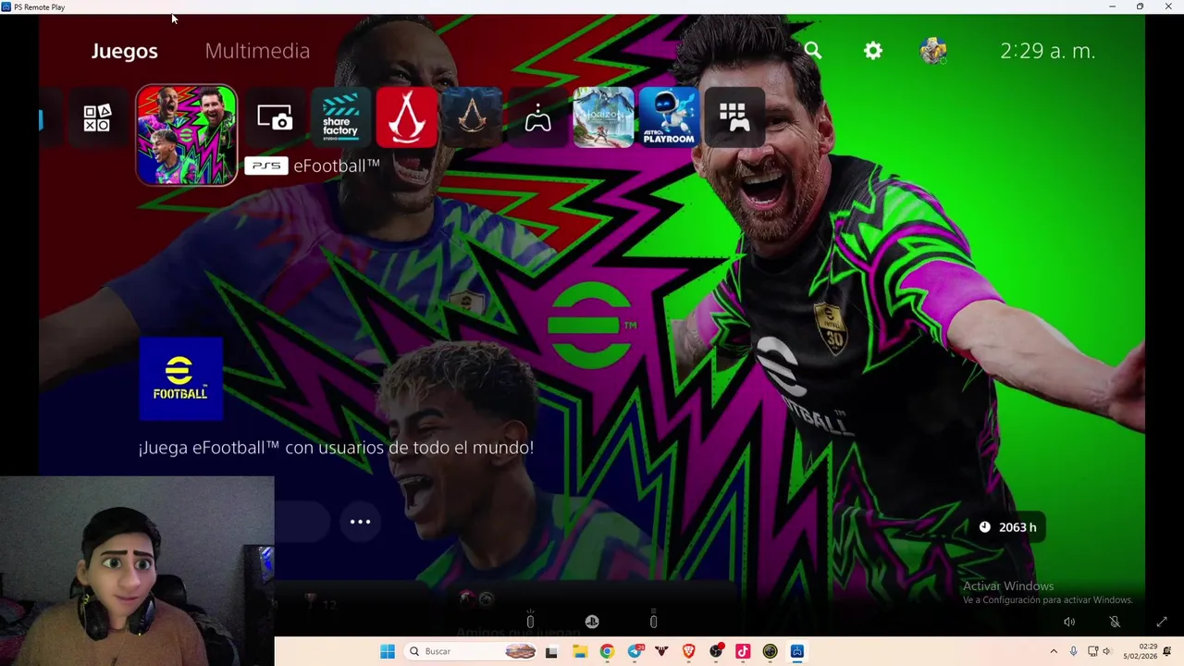The width and height of the screenshot is (1184, 666).
Task: Click the 2063 h playtime badge
Action: pos(1008,527)
